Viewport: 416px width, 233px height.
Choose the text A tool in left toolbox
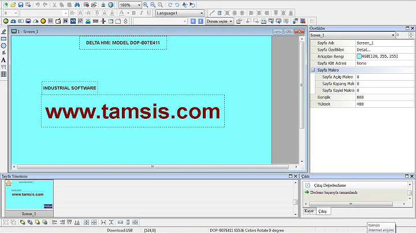[x=3, y=60]
